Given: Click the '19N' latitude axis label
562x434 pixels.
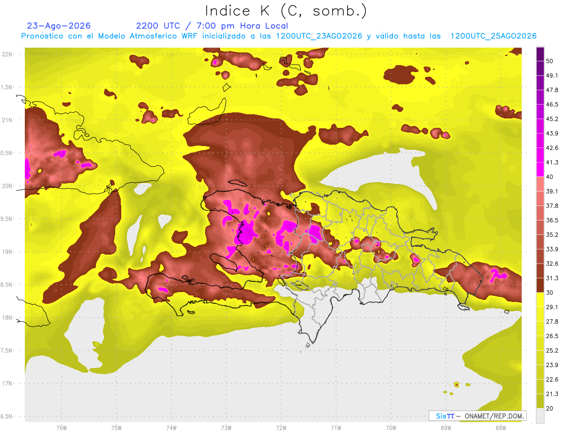Looking at the screenshot, I should [7, 251].
